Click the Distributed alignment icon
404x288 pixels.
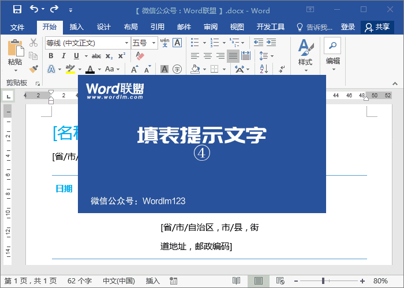pos(246,56)
